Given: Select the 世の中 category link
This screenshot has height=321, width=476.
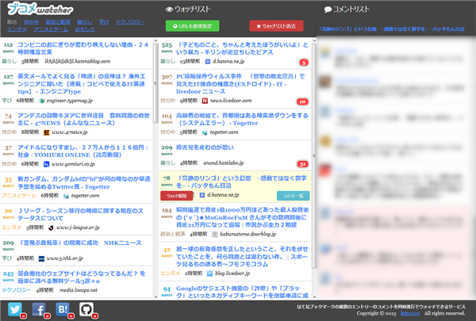Looking at the screenshot, I should point(31,22).
